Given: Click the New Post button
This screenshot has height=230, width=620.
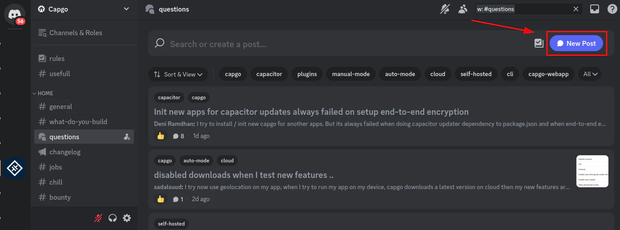Looking at the screenshot, I should (576, 43).
